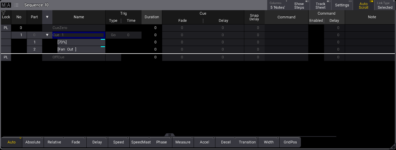
Task: Toggle Track Sheet mode
Action: tap(320, 5)
